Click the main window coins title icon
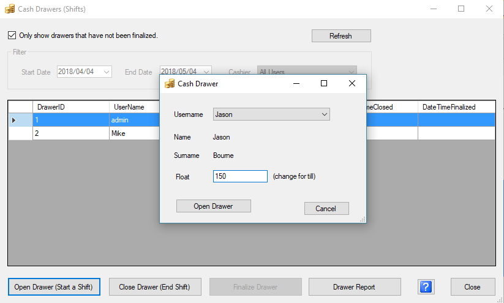504x303 pixels. (x=9, y=9)
